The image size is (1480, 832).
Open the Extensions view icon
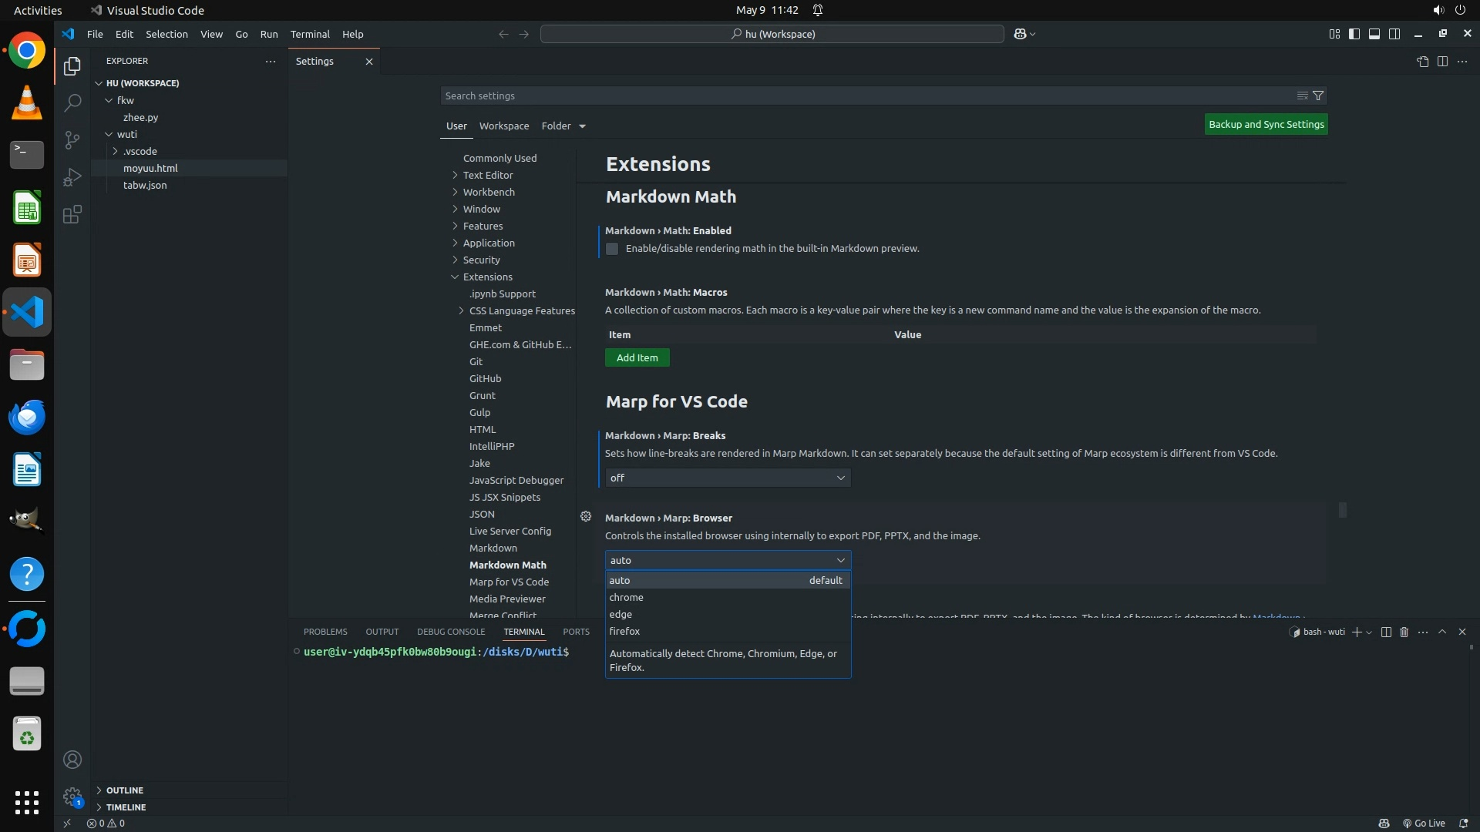click(72, 214)
